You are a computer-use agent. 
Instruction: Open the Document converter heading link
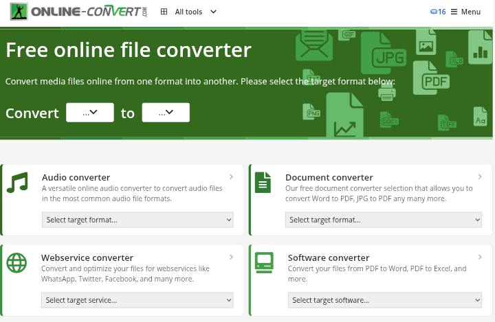click(329, 177)
